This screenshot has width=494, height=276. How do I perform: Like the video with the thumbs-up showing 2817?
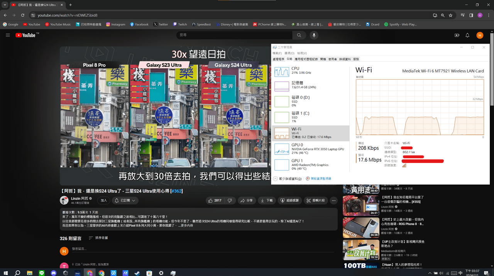click(215, 200)
